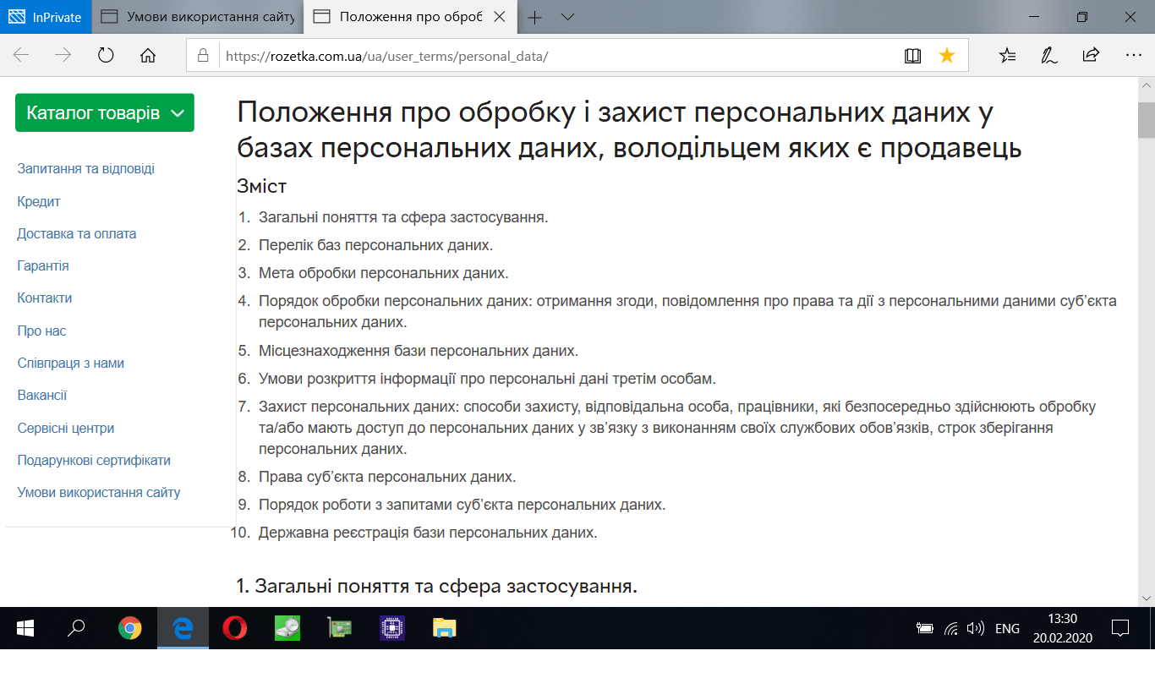Image resolution: width=1155 pixels, height=678 pixels.
Task: Open File Explorer from taskbar
Action: click(x=445, y=628)
